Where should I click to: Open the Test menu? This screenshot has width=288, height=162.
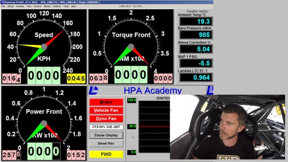29,6
